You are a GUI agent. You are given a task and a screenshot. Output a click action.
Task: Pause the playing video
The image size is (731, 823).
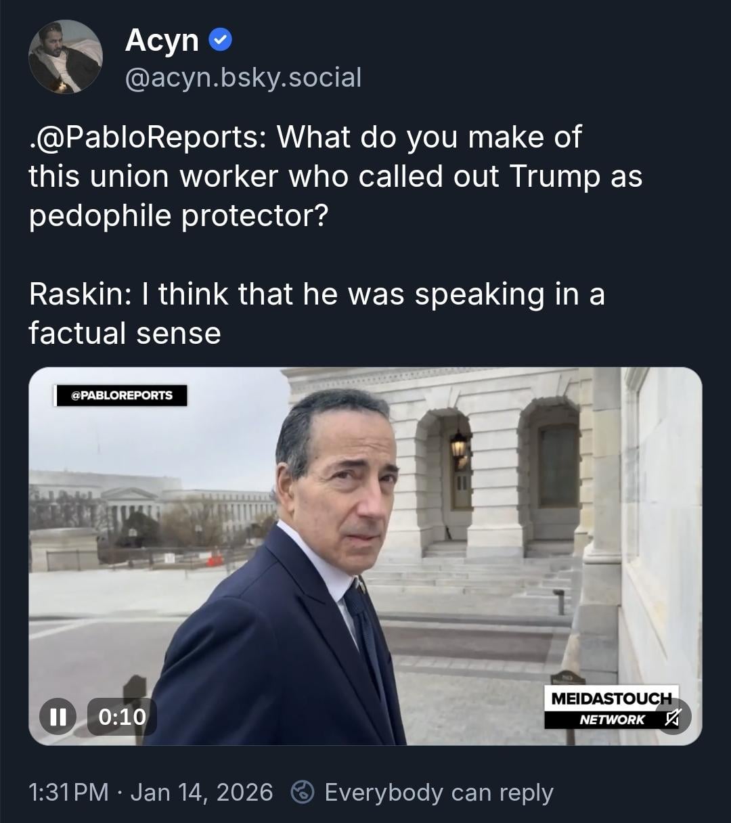tap(58, 717)
